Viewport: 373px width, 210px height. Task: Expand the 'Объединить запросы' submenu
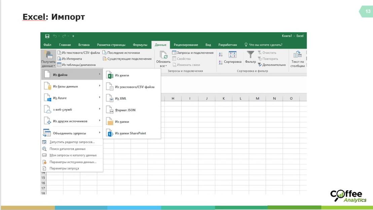(71, 133)
